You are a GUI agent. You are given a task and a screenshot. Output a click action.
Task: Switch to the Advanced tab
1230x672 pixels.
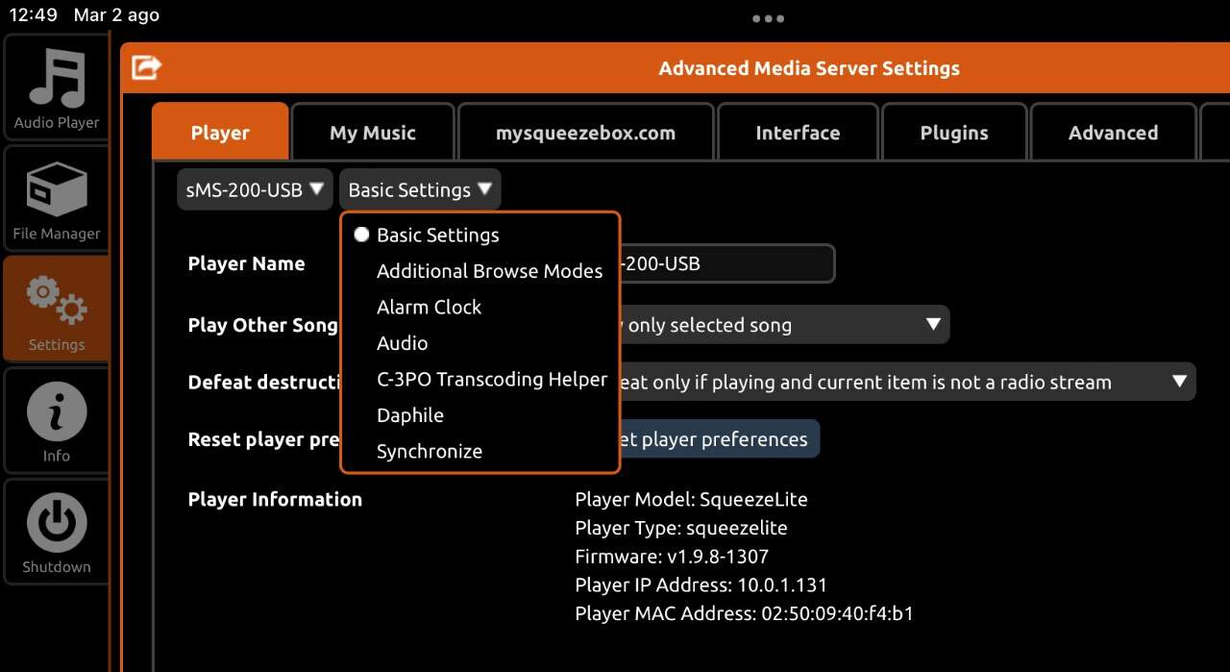pyautogui.click(x=1113, y=133)
